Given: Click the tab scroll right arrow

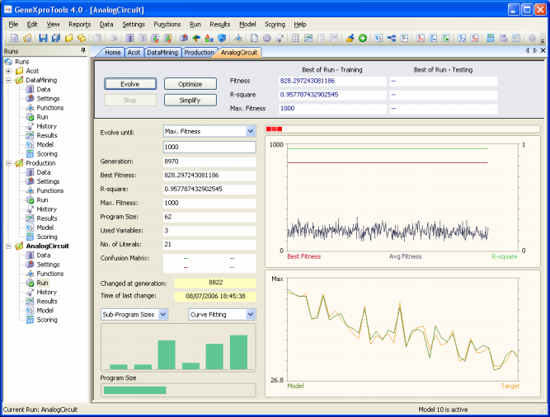Looking at the screenshot, I should pyautogui.click(x=535, y=50).
